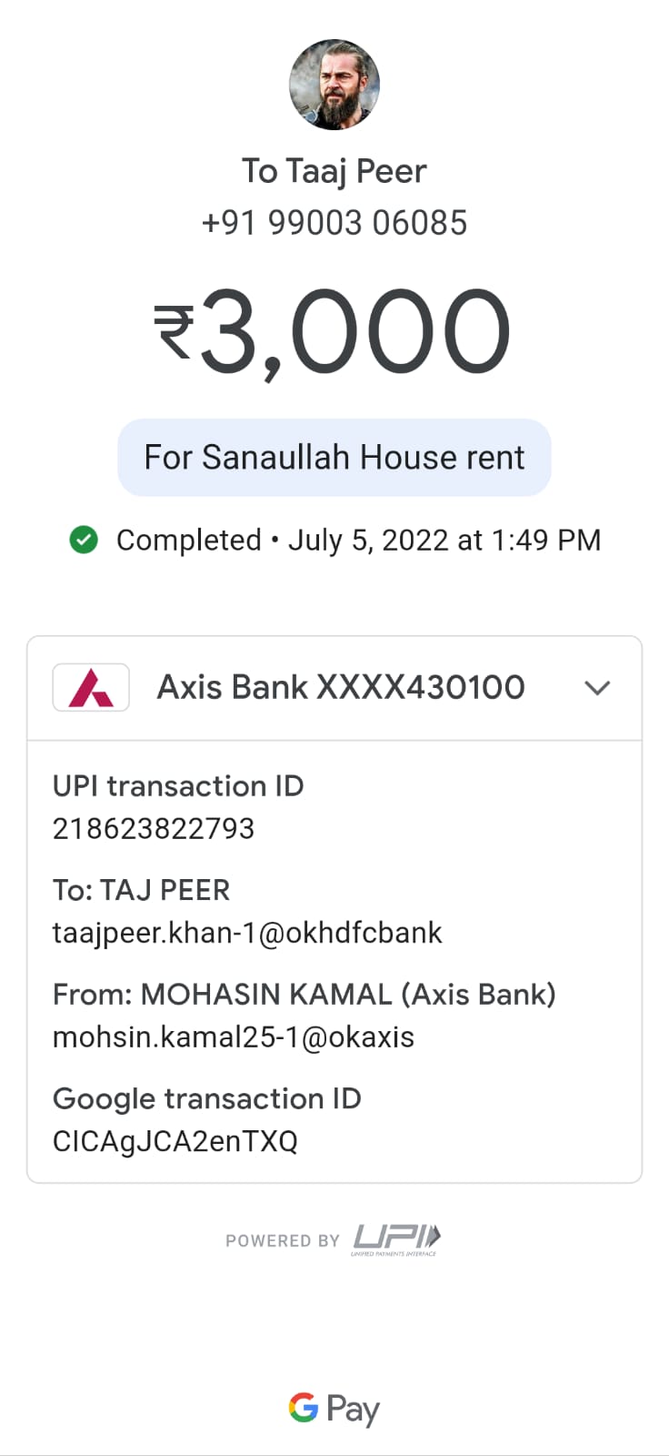This screenshot has width=669, height=1456.
Task: Tap the 'POWERED BY' label
Action: pyautogui.click(x=283, y=1240)
